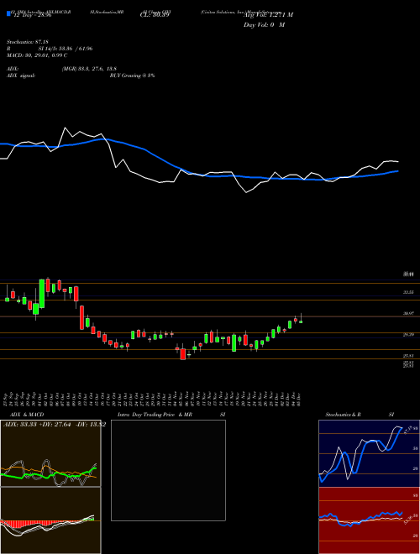Select the 'Stochastics: 87.18' value
420x554 pixels.
pos(28,42)
